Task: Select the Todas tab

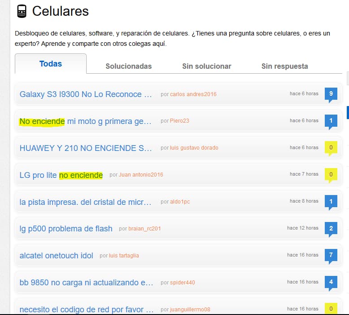Action: tap(51, 64)
